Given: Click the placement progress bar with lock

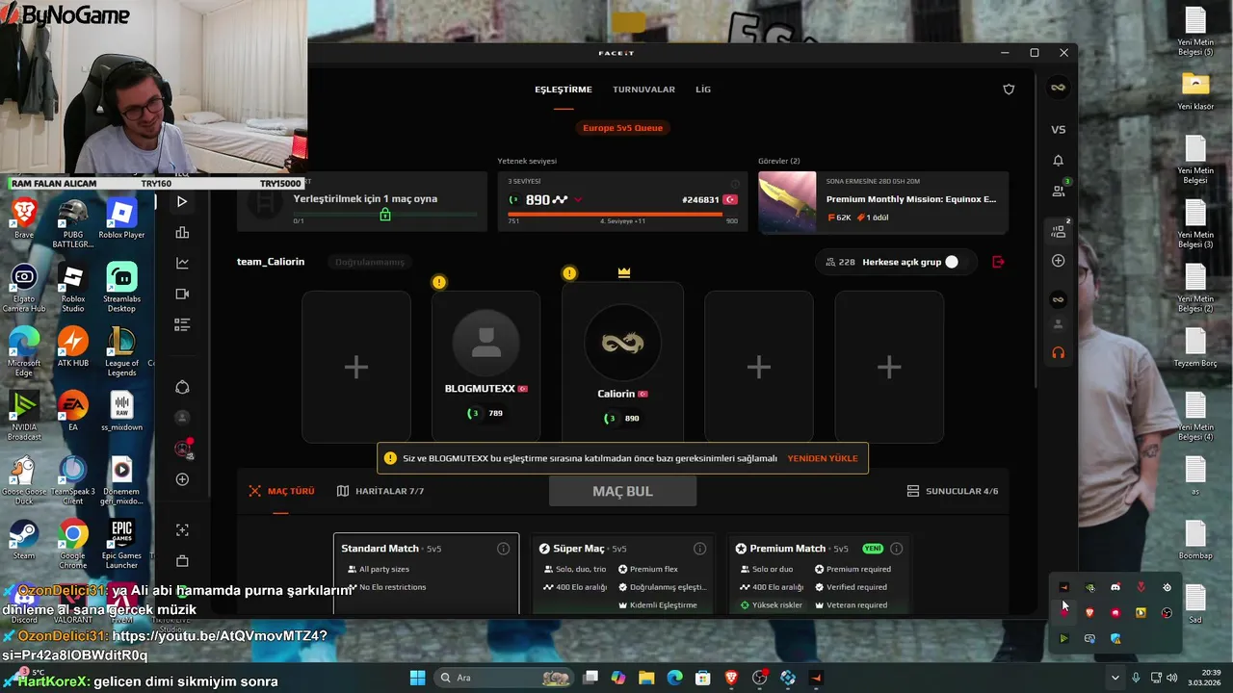Looking at the screenshot, I should (385, 215).
